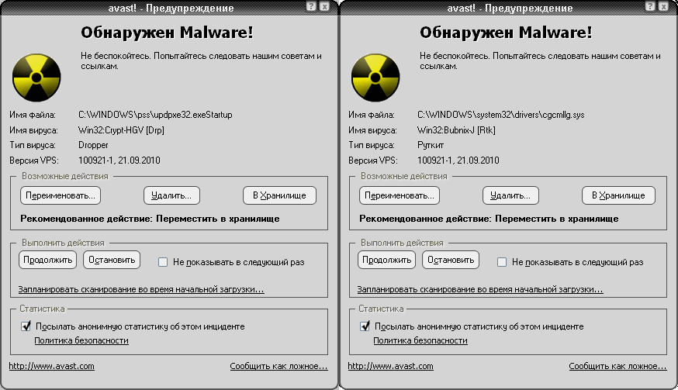Select VPS version value in right dialog
The width and height of the screenshot is (678, 390).
458,160
